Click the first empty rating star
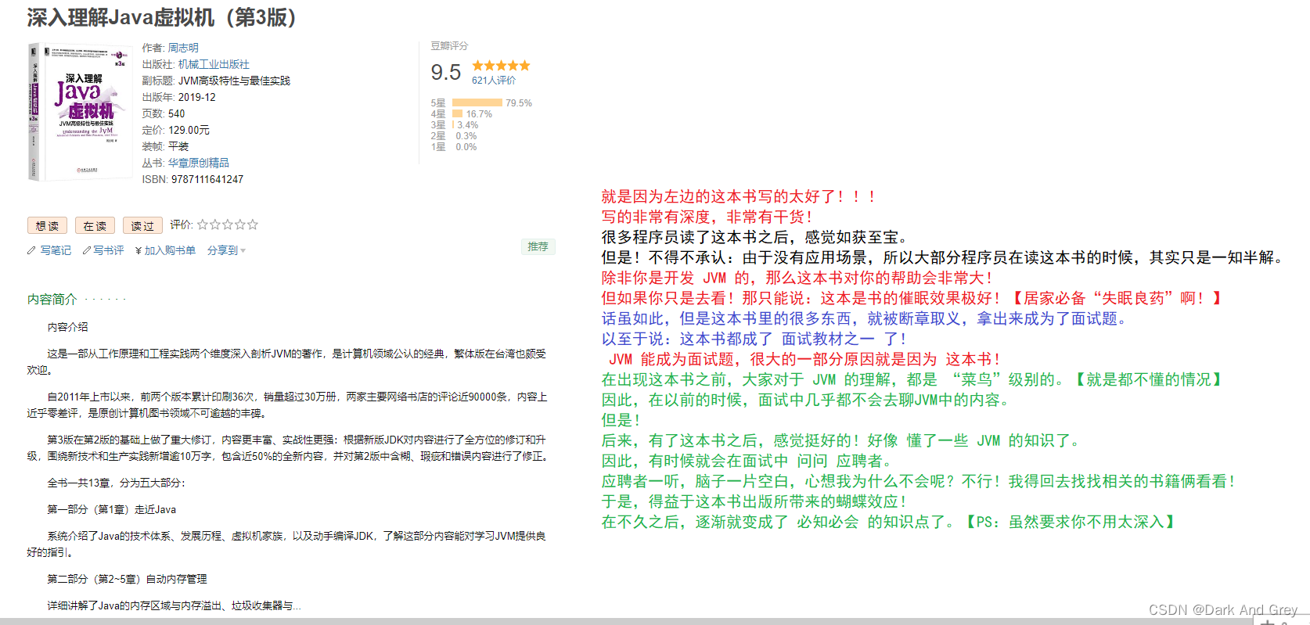The width and height of the screenshot is (1310, 625). 203,224
